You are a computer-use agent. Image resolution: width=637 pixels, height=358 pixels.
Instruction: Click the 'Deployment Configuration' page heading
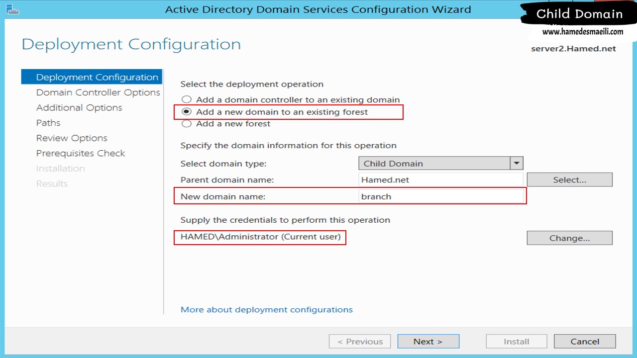point(131,44)
